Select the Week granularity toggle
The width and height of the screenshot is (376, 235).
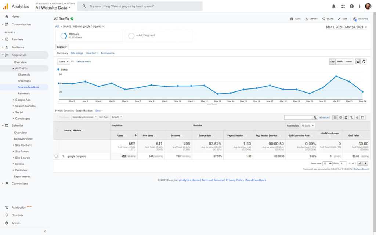point(340,62)
